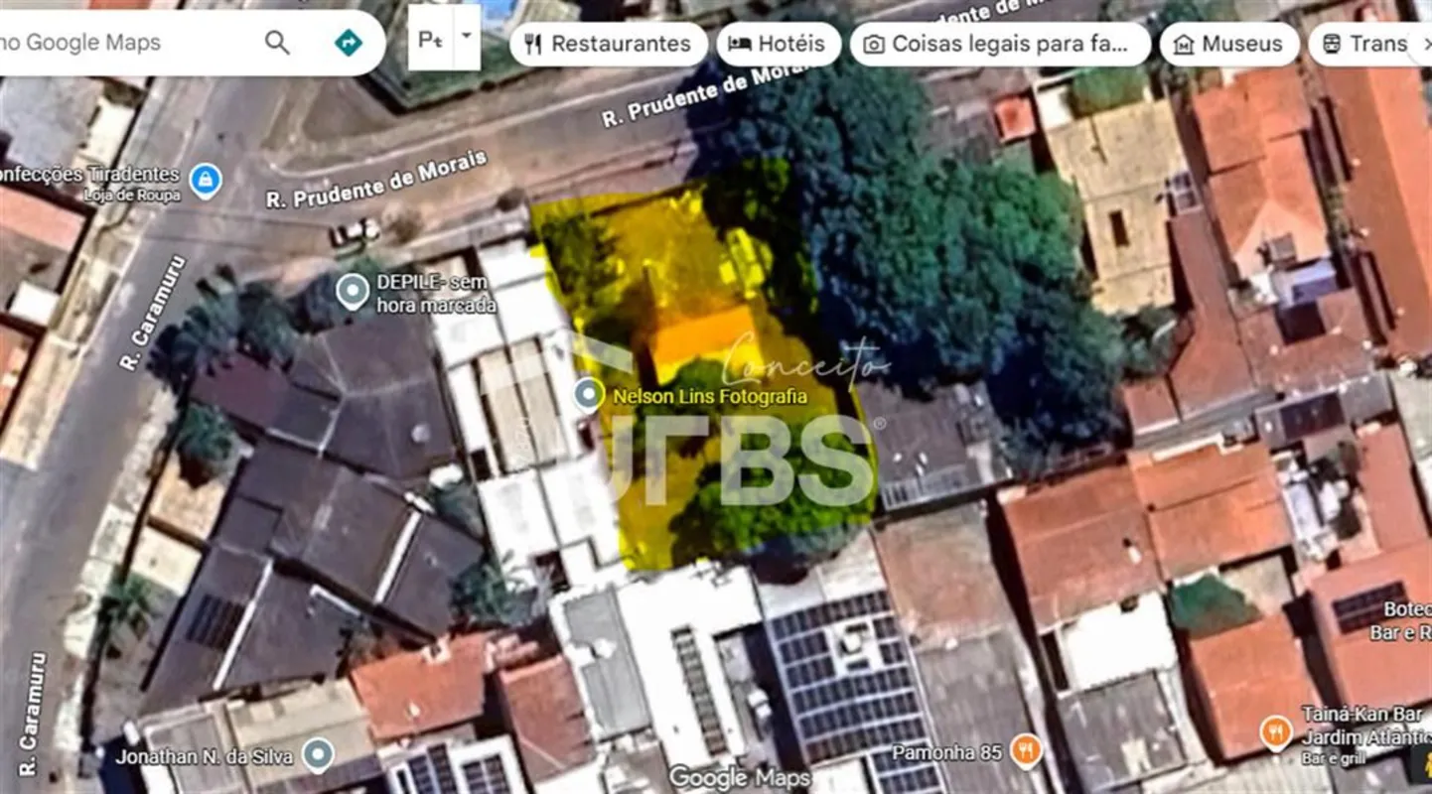Click the Jonathan N. da Silva label
Image resolution: width=1432 pixels, height=794 pixels.
pyautogui.click(x=205, y=756)
